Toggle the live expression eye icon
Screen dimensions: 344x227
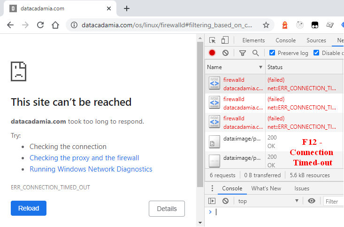(311, 201)
